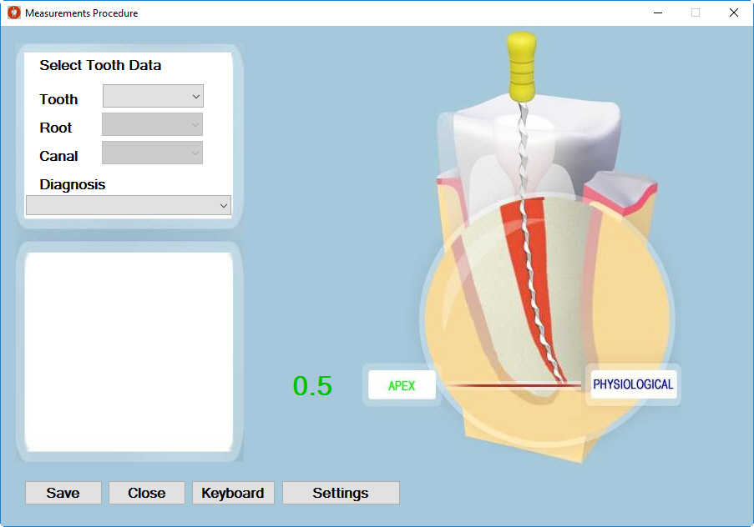Click the Save button
The image size is (754, 527).
coord(63,493)
